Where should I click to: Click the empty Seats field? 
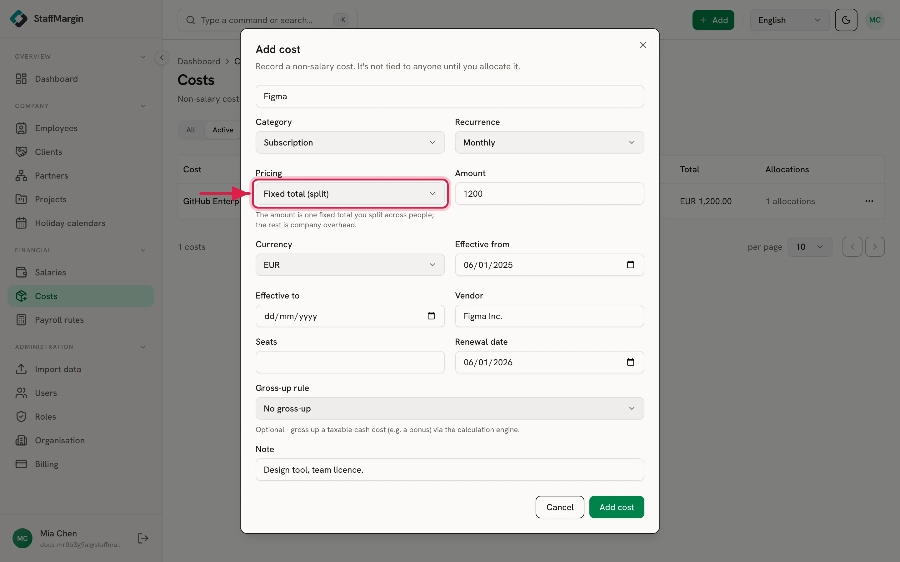[x=350, y=362]
